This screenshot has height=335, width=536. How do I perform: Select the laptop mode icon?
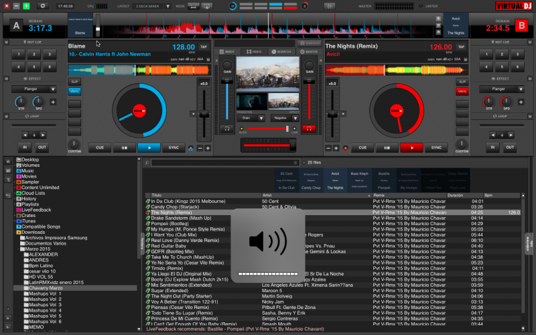pos(194,6)
